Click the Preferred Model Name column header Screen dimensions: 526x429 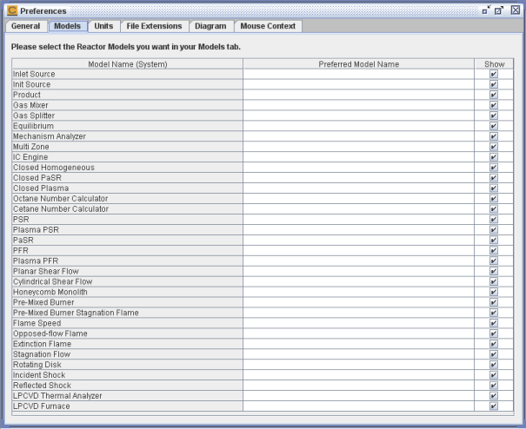358,64
